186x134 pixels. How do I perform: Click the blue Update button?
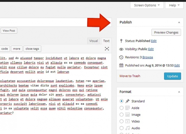(172, 76)
